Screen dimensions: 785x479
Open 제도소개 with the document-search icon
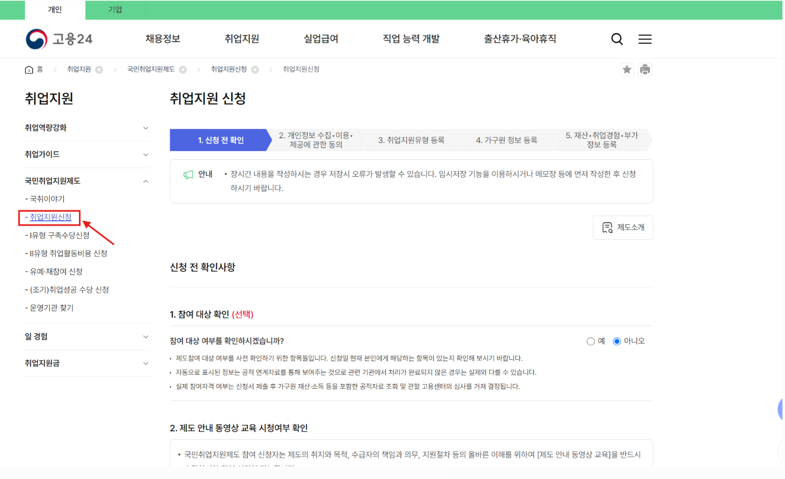pyautogui.click(x=623, y=228)
